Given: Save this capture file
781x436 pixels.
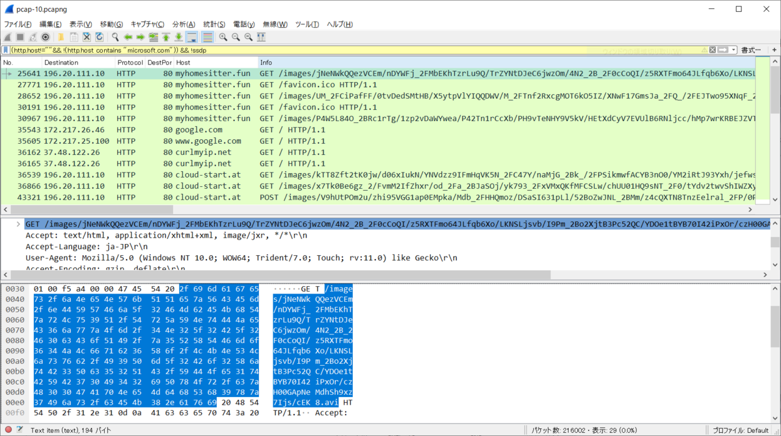Looking at the screenshot, I should click(74, 37).
